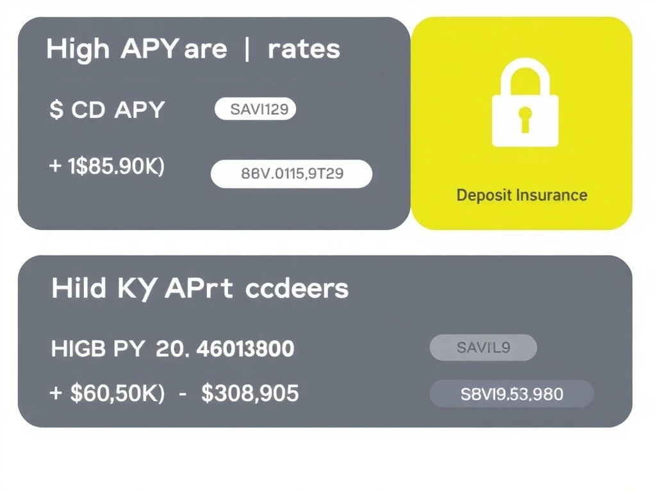The width and height of the screenshot is (656, 492).
Task: Click the keyhole in the padlock
Action: pos(525,120)
